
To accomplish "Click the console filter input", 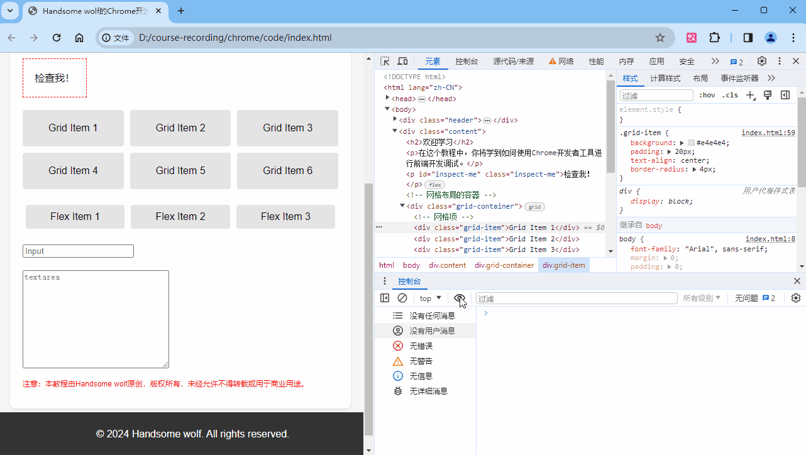I will tap(577, 299).
